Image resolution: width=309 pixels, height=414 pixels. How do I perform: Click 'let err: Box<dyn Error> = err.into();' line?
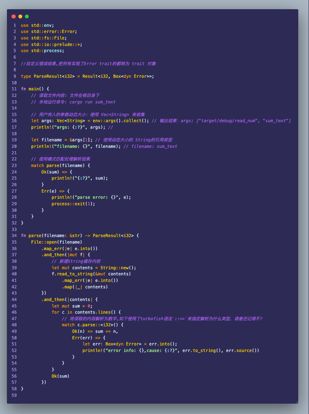click(130, 344)
